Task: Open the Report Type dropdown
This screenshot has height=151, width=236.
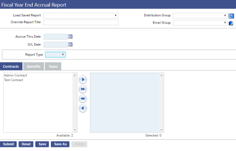Action: pyautogui.click(x=55, y=55)
